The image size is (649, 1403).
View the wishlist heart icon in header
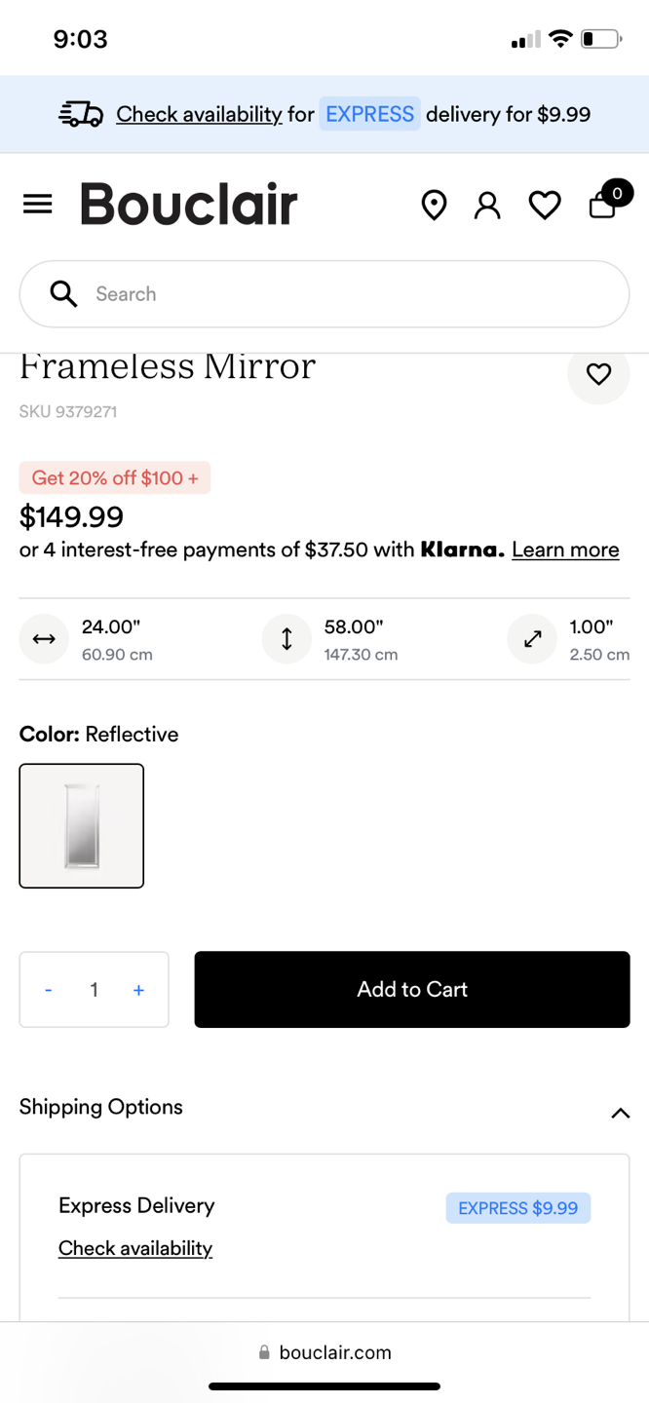[545, 205]
